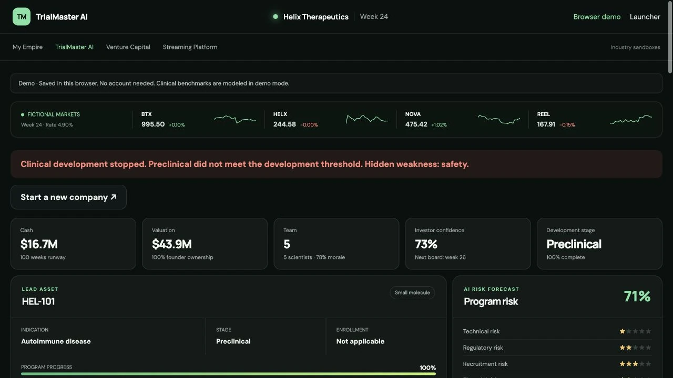
Task: Click the Helix Therapeutics company name
Action: [316, 17]
